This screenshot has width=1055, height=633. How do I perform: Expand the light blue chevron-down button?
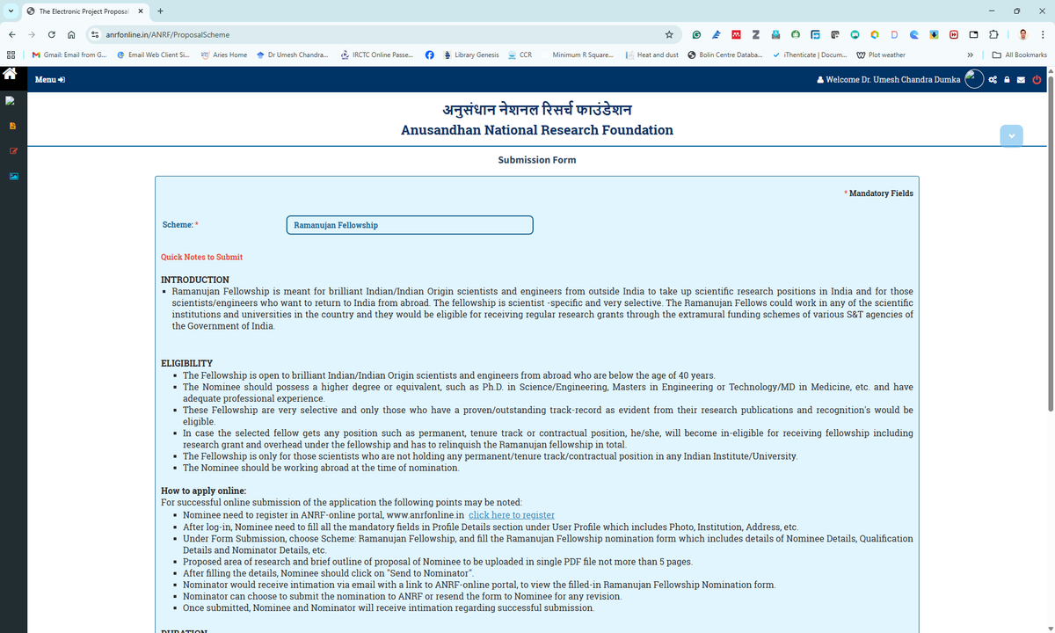click(1012, 136)
